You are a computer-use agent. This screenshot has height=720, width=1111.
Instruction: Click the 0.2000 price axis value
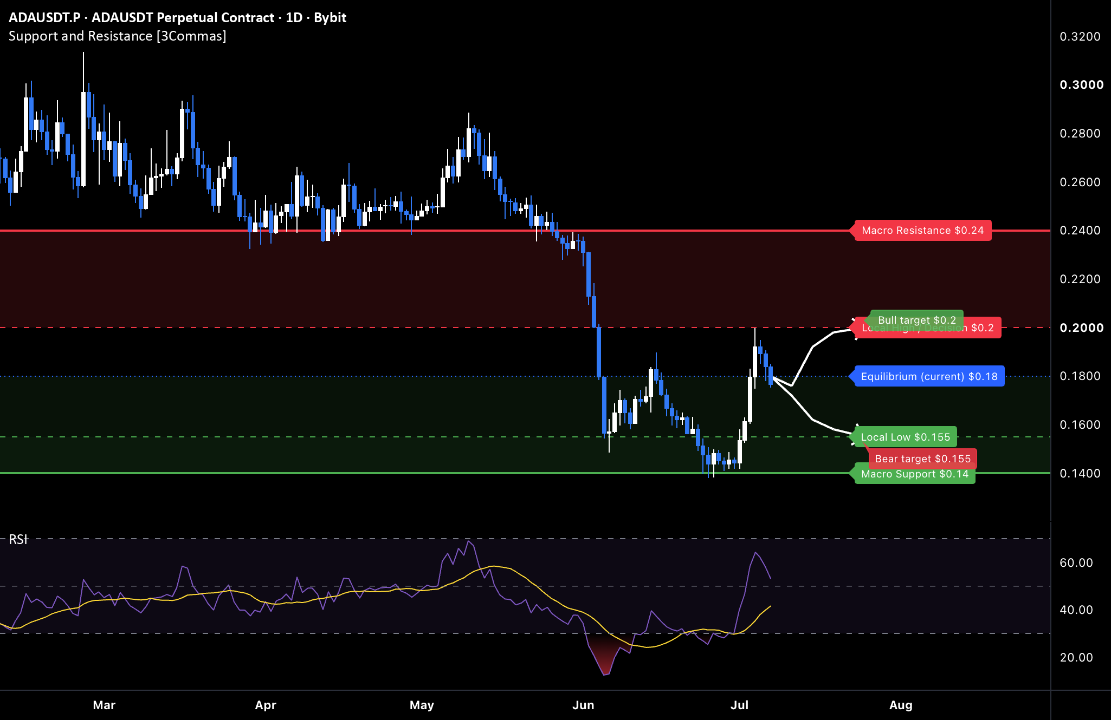tap(1081, 328)
